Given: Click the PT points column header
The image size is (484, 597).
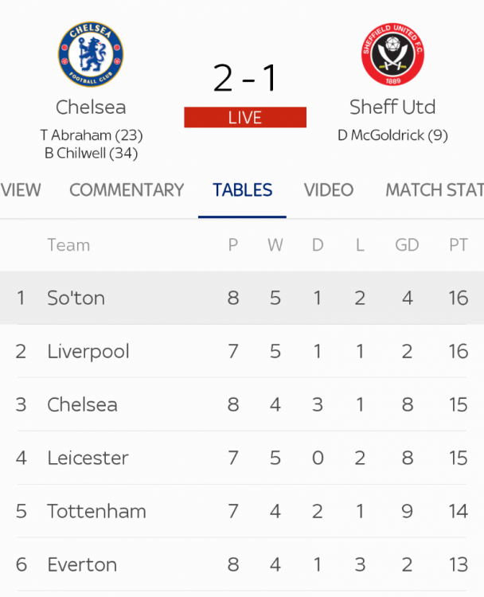Looking at the screenshot, I should tap(458, 245).
